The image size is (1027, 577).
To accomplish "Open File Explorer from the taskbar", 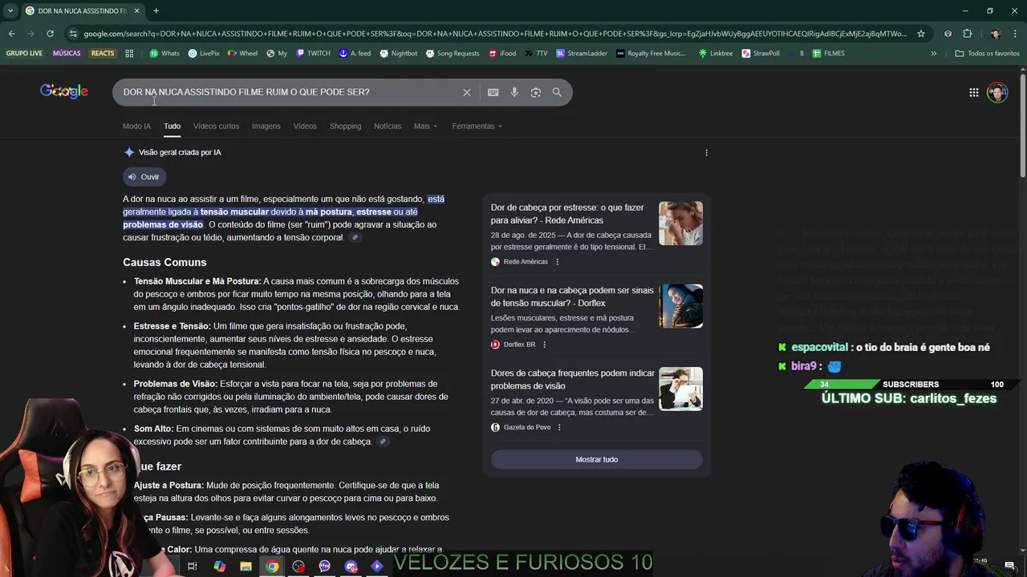I will (x=246, y=567).
